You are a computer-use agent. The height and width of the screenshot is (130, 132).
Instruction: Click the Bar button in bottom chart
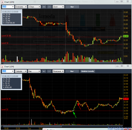[72, 71]
